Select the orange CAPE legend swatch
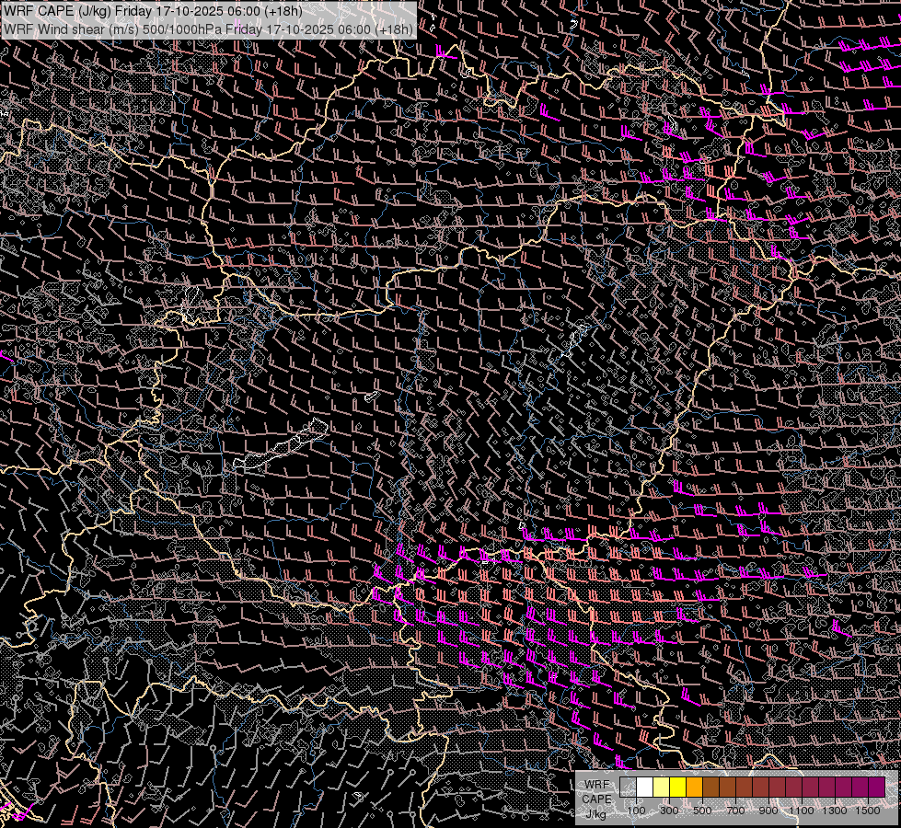The height and width of the screenshot is (828, 901). [x=695, y=788]
